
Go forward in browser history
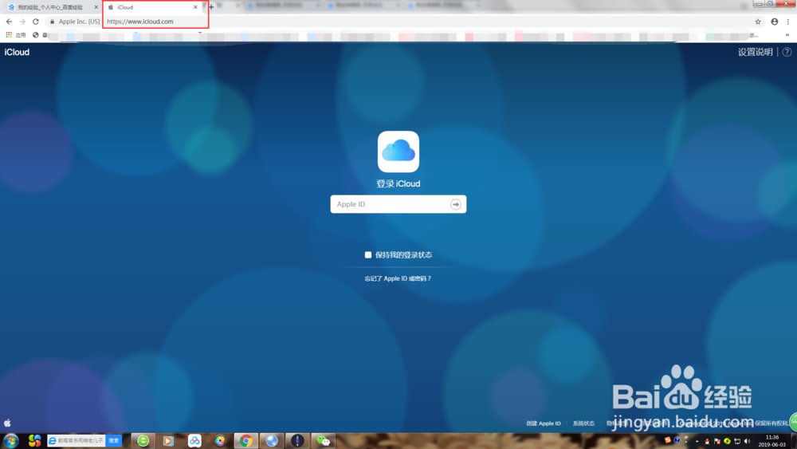[x=22, y=22]
